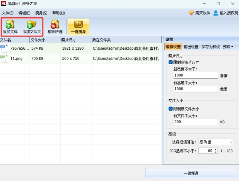239x181 pixels.
Task: Sort by 所在文件夹 column header
Action: [x=126, y=40]
